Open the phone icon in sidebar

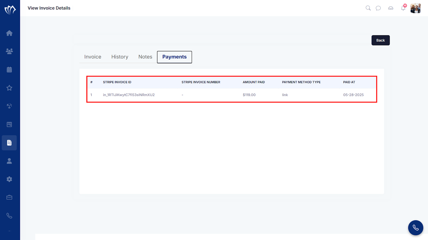tap(9, 216)
